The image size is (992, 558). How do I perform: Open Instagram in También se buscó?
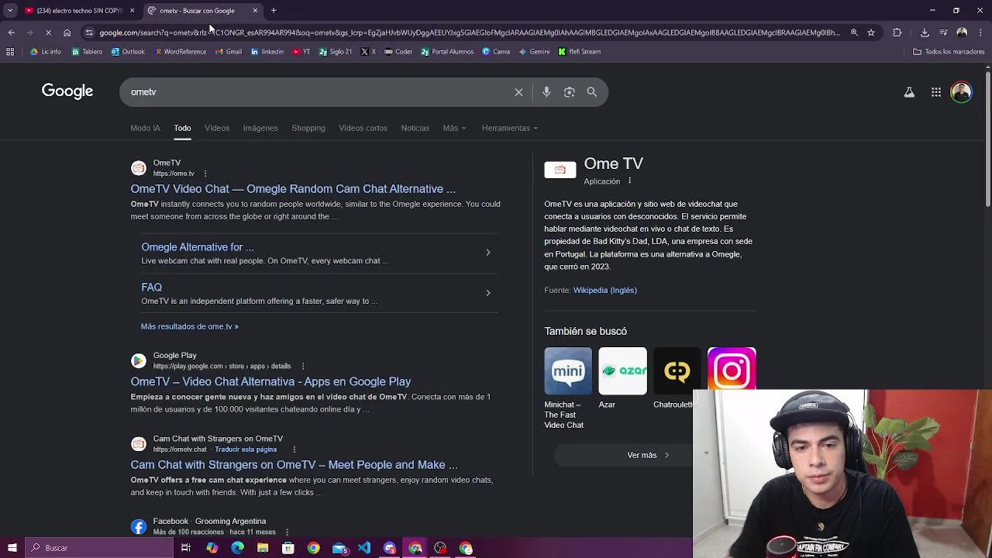click(732, 370)
